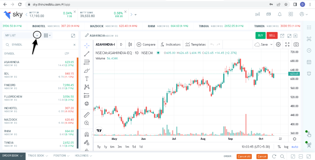
Task: Select the ruler measure tool
Action: tap(87, 115)
